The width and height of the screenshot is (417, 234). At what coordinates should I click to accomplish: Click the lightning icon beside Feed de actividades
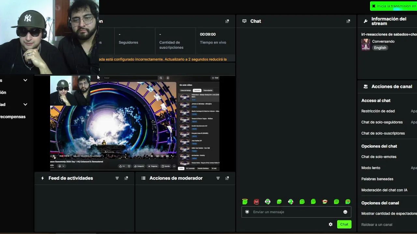[x=42, y=178]
